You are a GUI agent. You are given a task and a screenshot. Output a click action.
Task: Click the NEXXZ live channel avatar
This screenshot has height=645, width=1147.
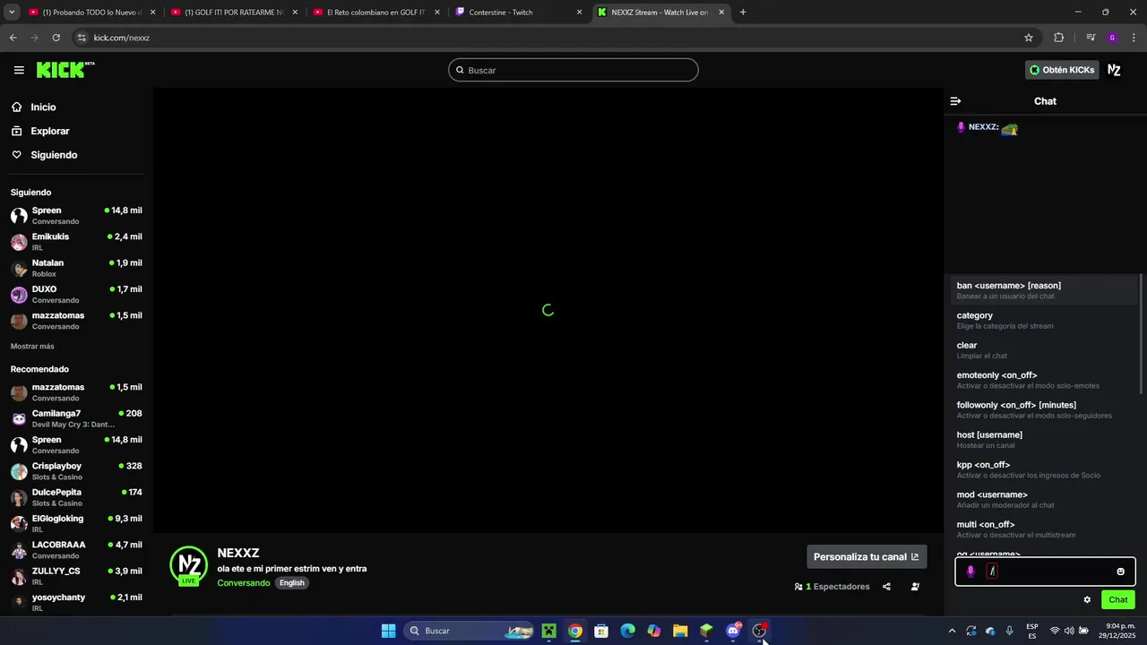pos(188,565)
